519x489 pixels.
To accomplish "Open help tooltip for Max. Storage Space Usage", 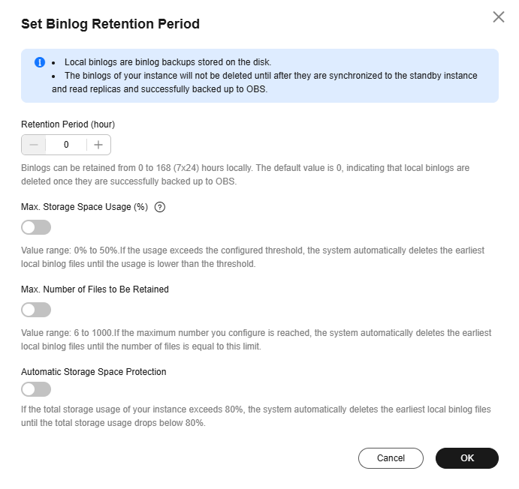I will point(159,208).
